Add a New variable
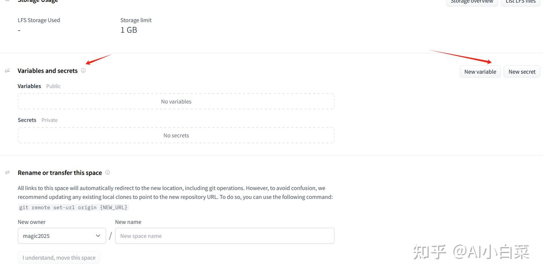 coord(480,72)
